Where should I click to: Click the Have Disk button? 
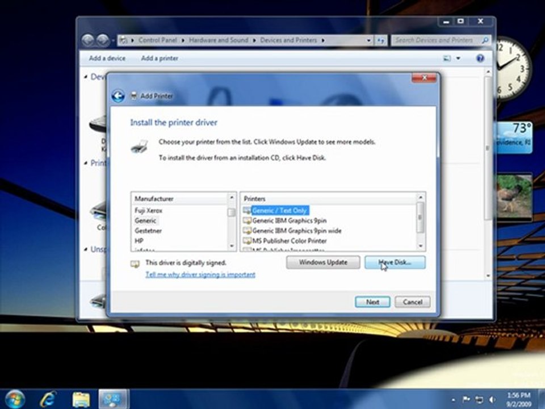(395, 262)
